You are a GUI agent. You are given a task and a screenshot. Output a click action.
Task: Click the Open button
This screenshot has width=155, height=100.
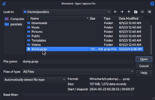pyautogui.click(x=144, y=59)
